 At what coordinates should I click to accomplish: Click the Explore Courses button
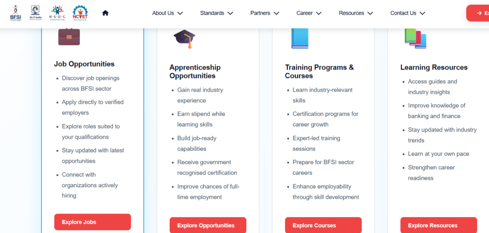tap(323, 225)
